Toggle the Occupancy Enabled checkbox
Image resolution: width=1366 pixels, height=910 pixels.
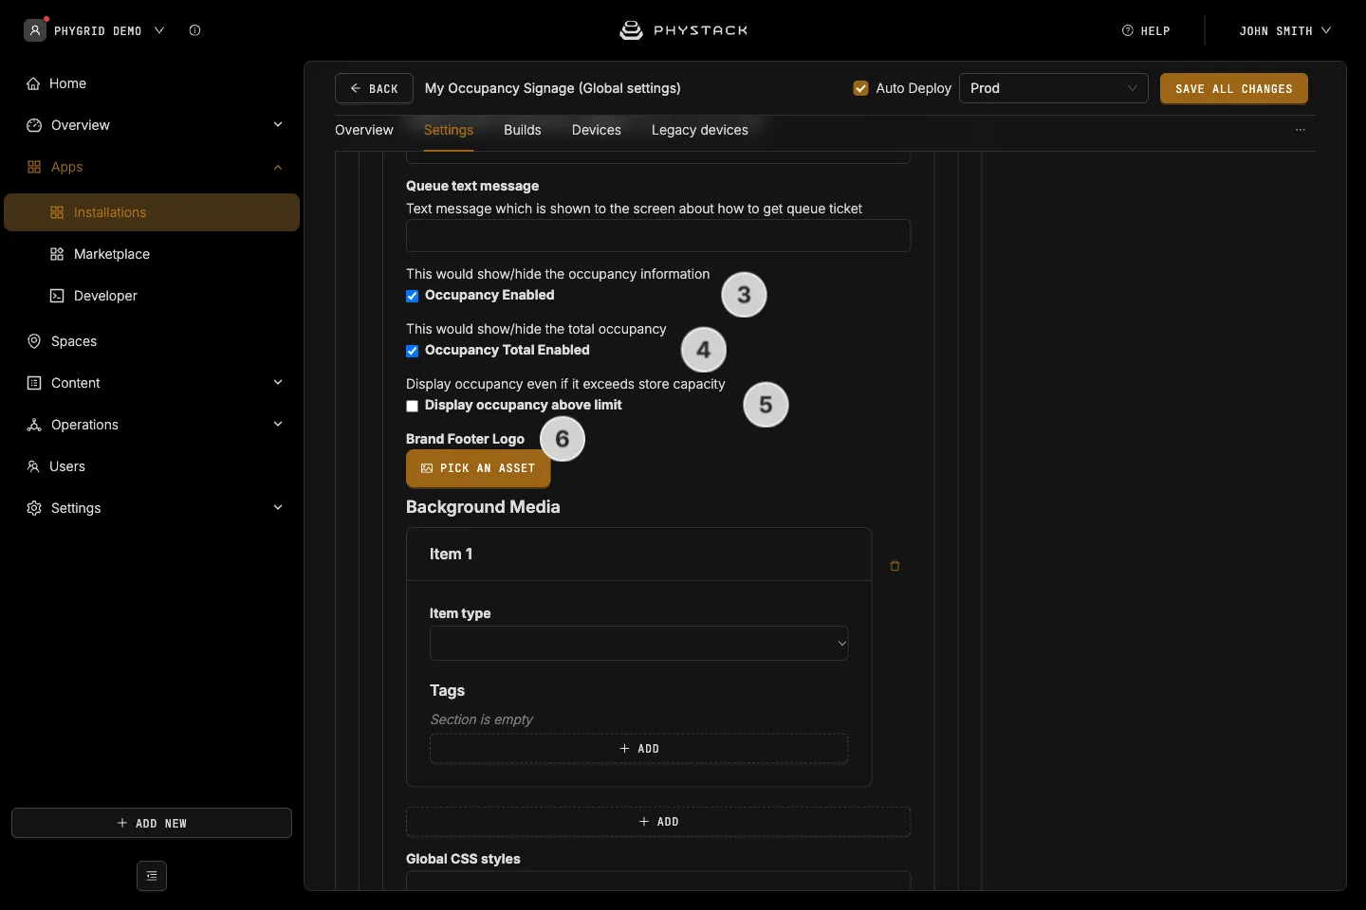(413, 296)
